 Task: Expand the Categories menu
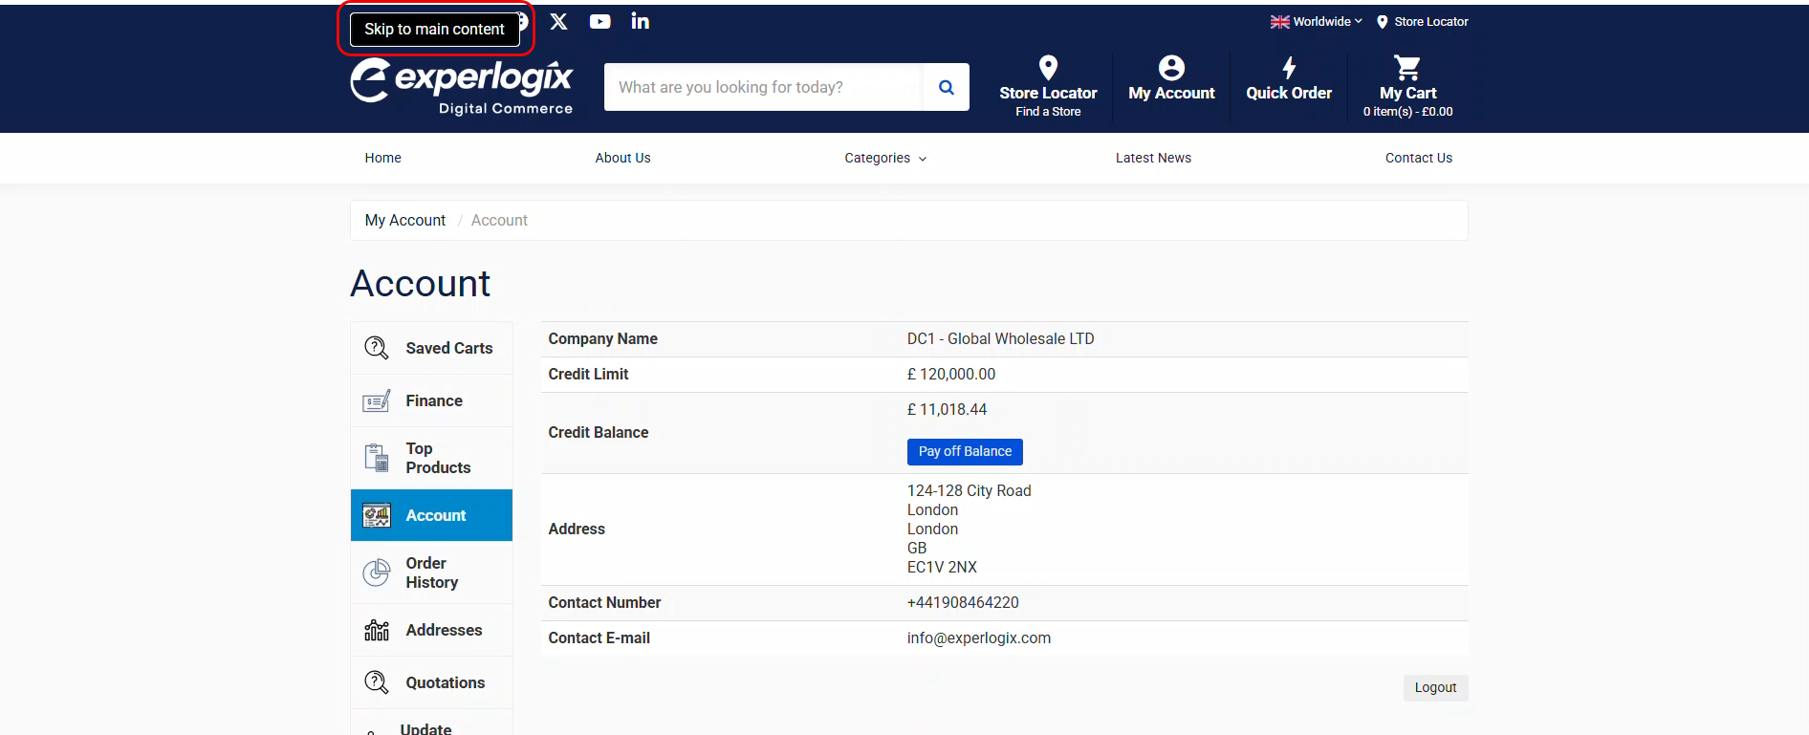click(885, 158)
